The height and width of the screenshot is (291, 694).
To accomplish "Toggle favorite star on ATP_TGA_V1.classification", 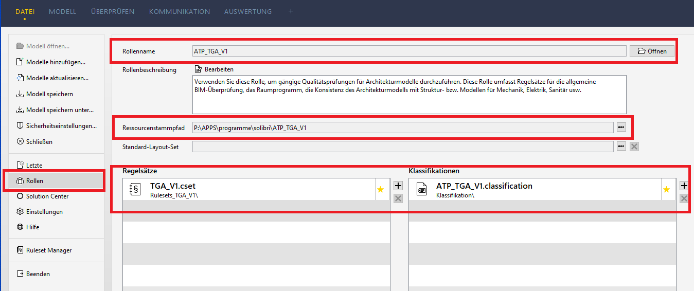I will click(666, 190).
